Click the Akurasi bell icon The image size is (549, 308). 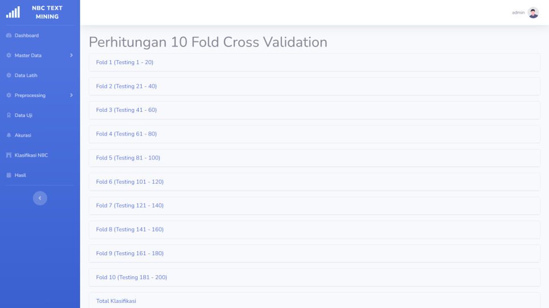pyautogui.click(x=9, y=135)
